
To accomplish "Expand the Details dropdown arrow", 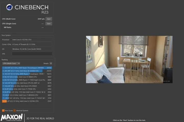I will click(51, 63).
